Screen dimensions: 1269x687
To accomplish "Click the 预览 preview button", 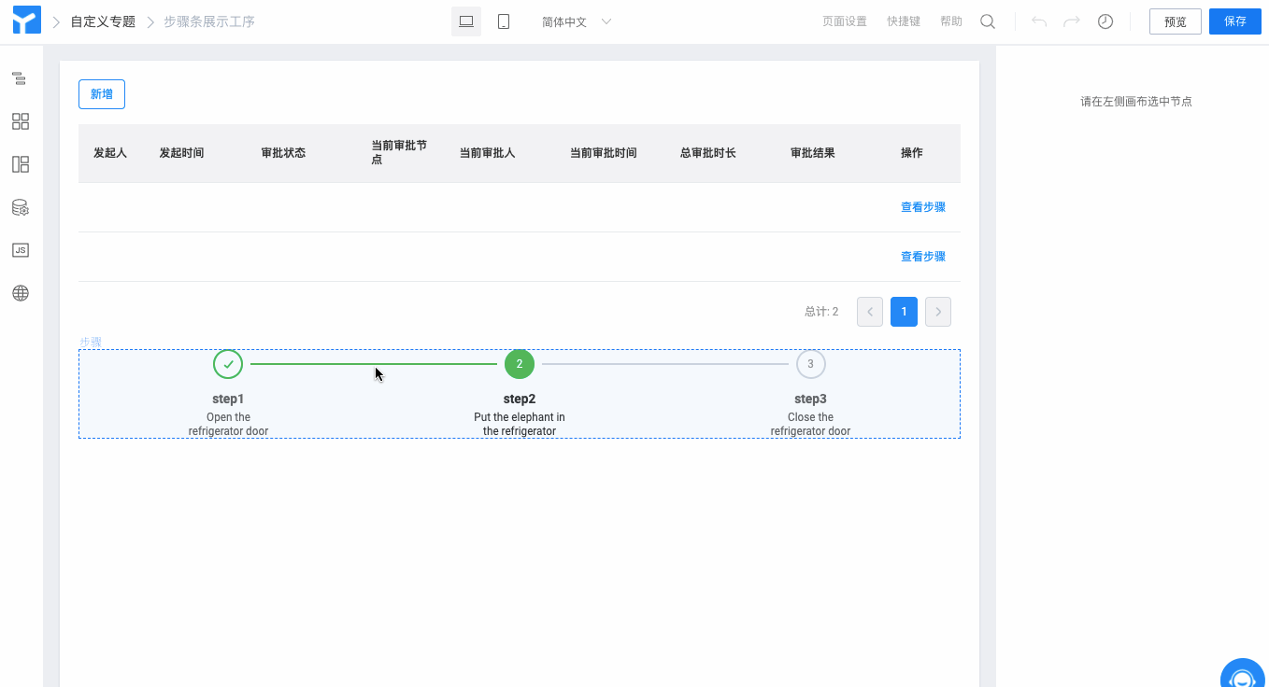I will click(x=1176, y=21).
